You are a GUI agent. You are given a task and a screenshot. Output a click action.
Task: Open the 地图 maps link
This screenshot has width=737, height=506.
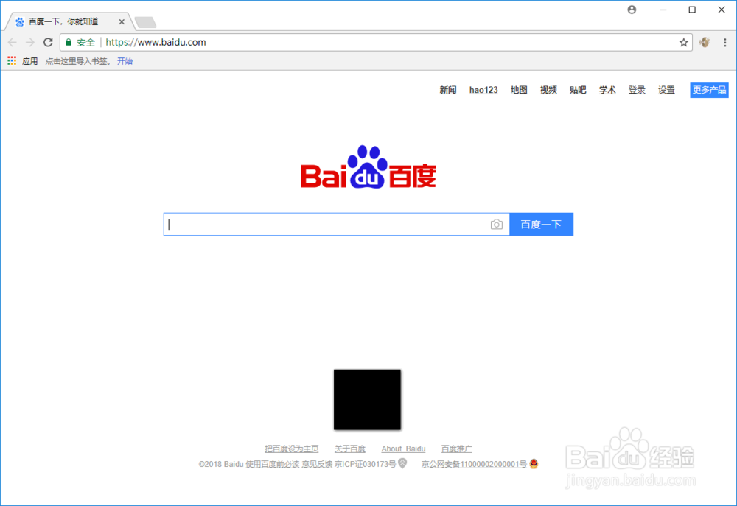click(519, 90)
